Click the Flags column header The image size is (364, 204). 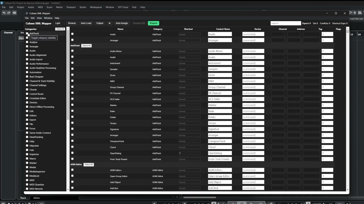point(338,29)
